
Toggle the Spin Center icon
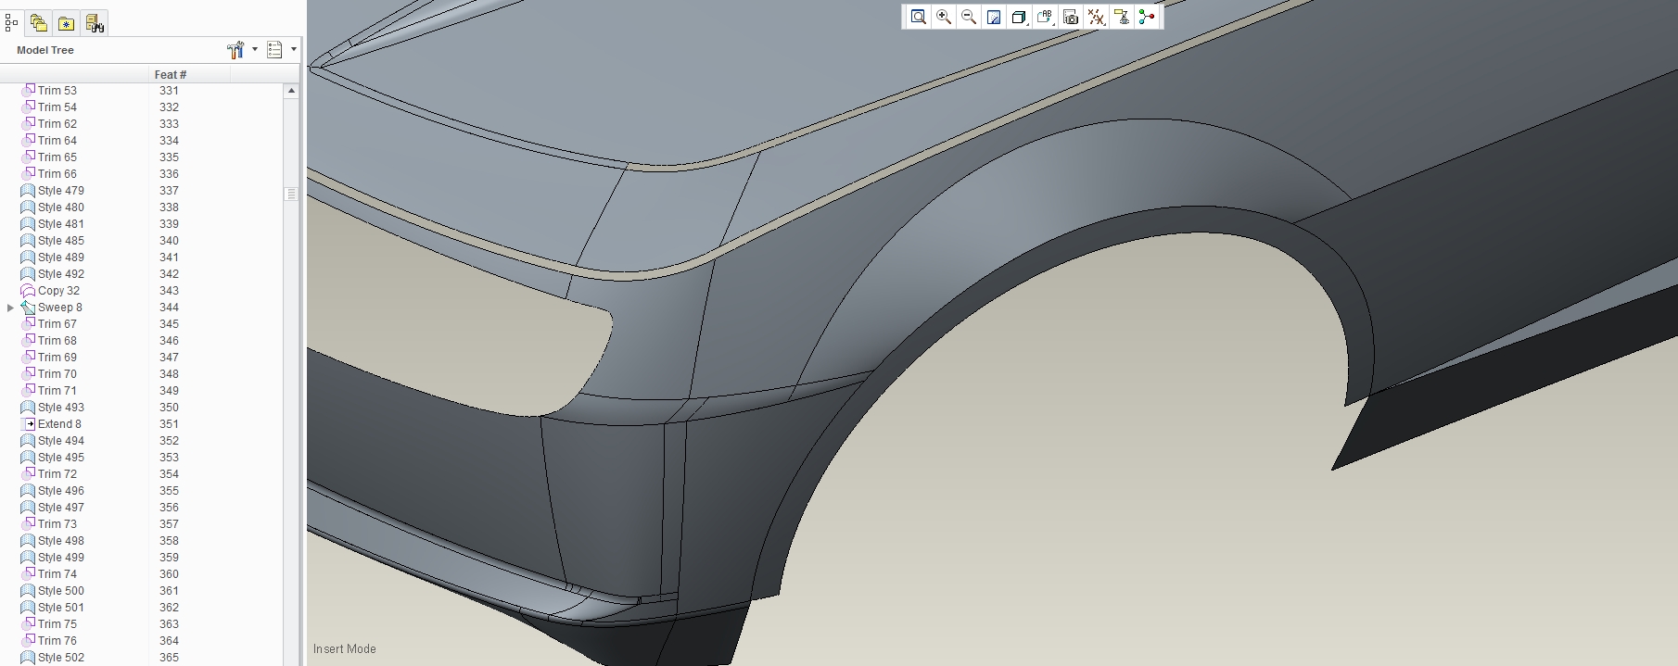[1147, 17]
